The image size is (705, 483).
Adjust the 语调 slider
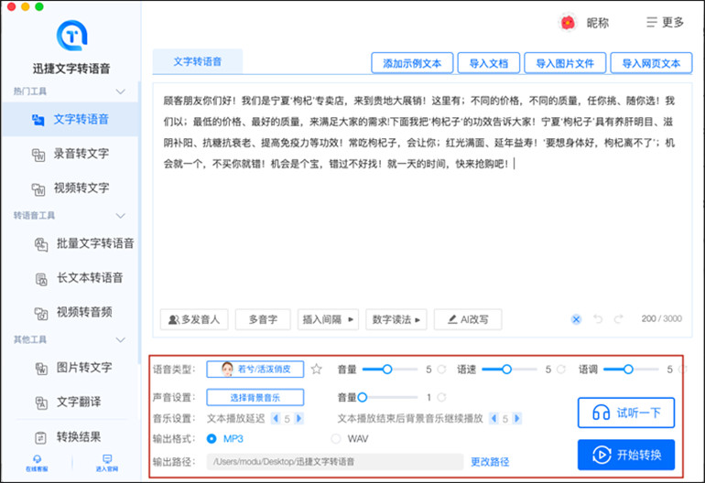click(630, 370)
